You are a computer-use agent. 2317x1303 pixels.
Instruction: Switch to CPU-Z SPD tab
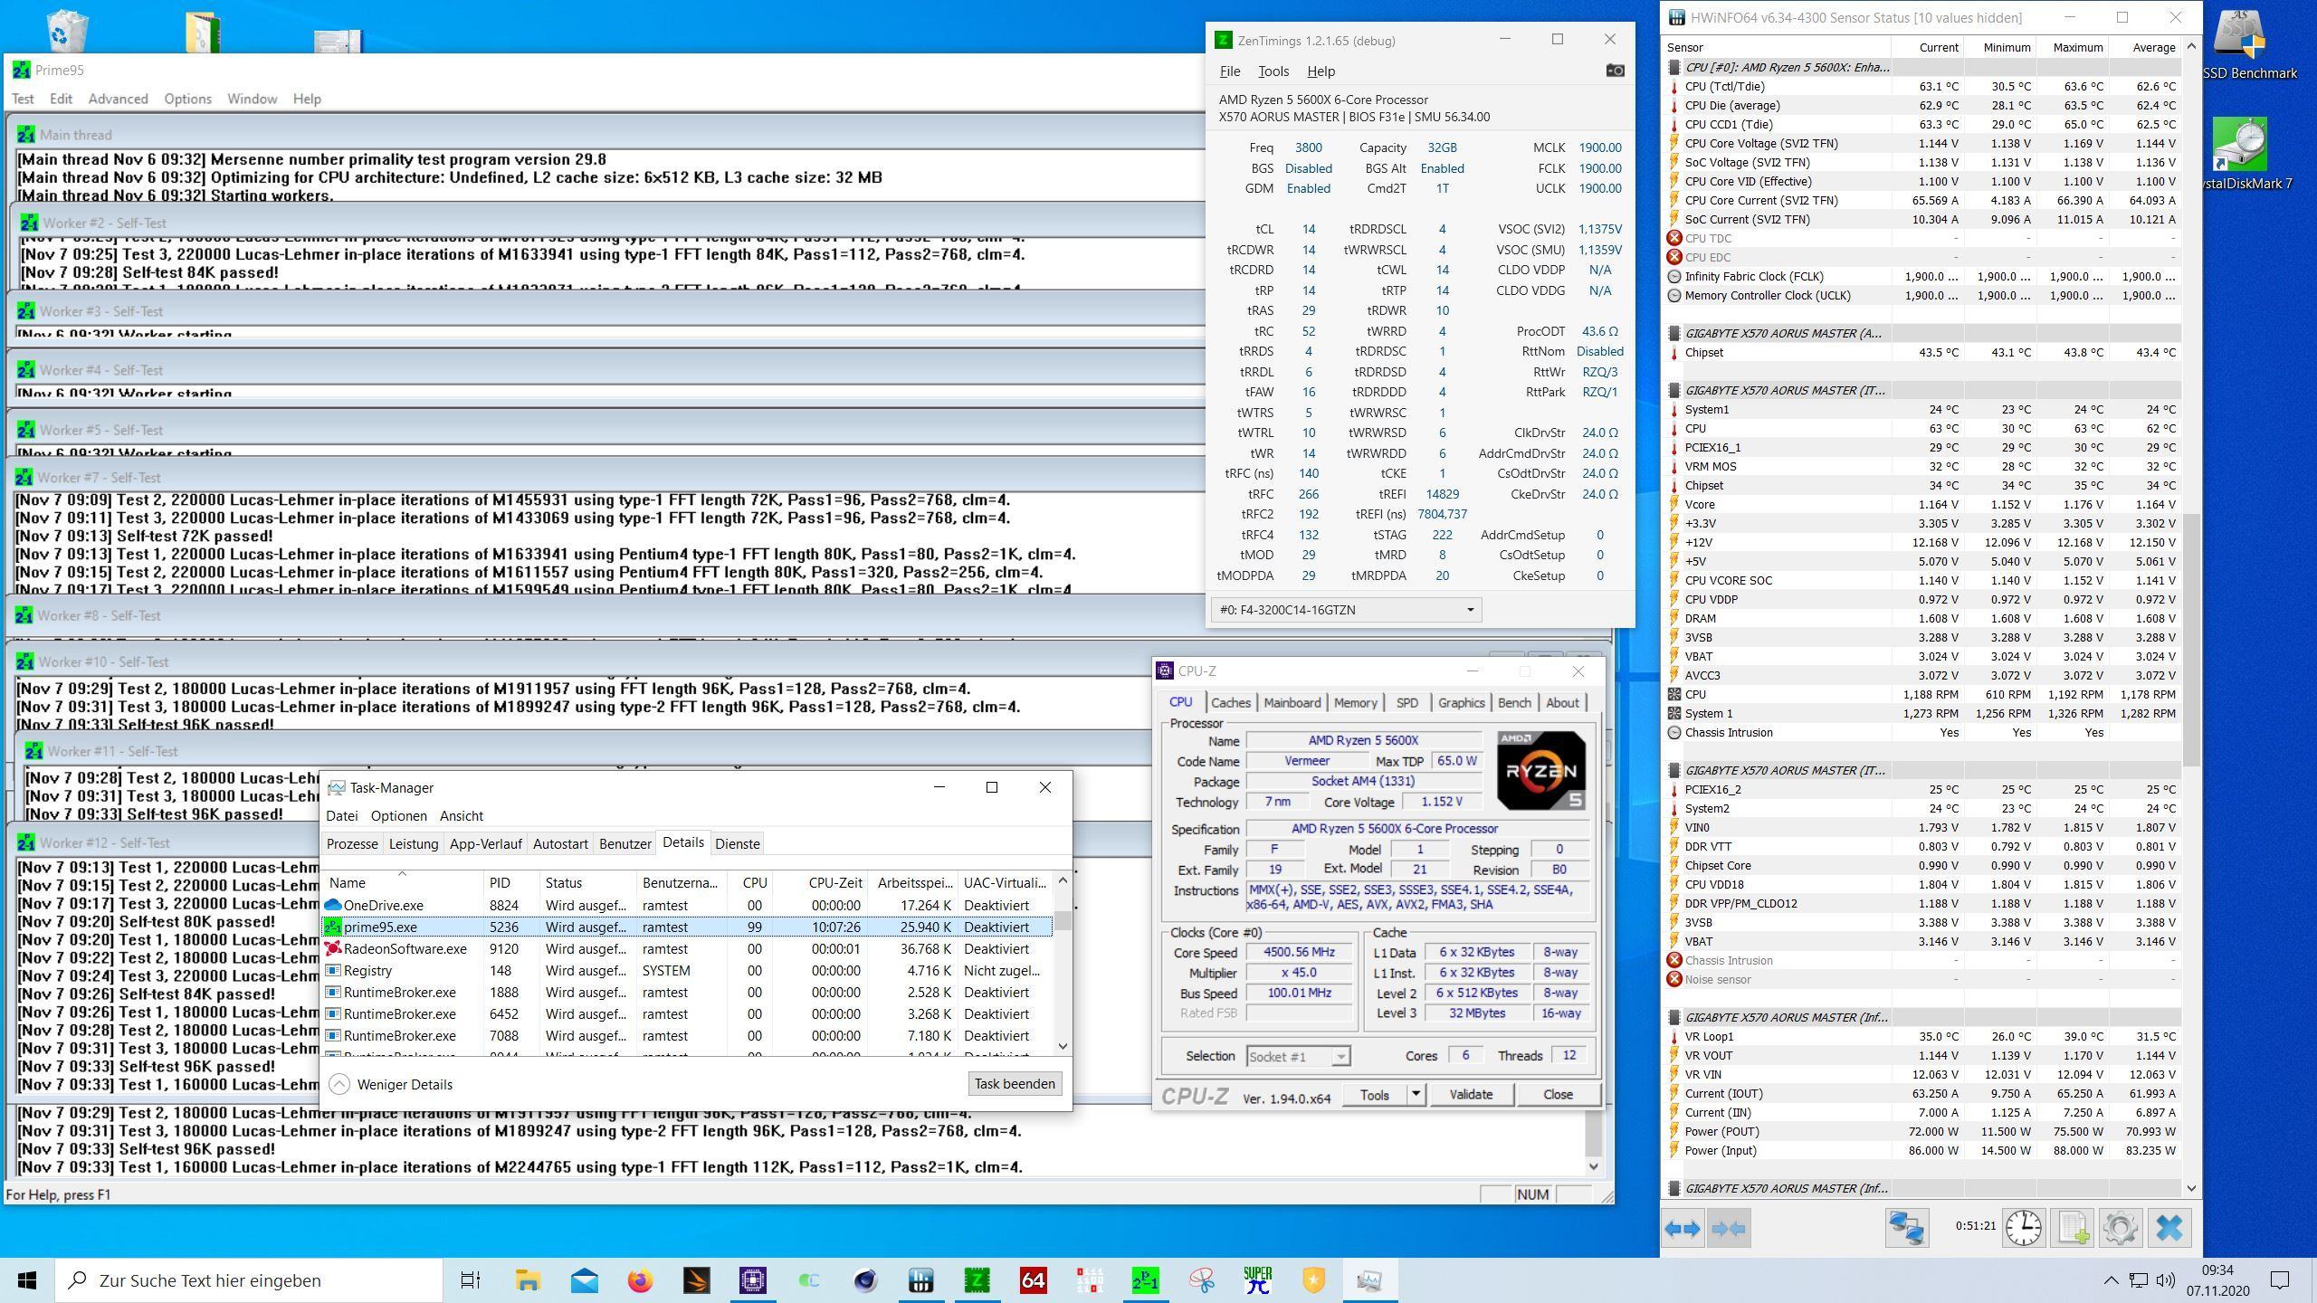[1406, 703]
